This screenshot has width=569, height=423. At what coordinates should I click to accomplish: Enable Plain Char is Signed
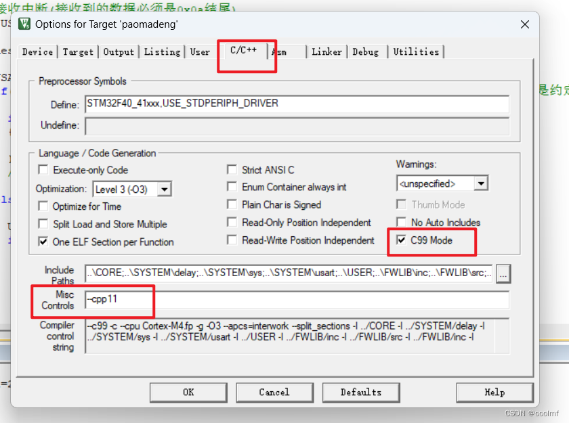point(232,204)
